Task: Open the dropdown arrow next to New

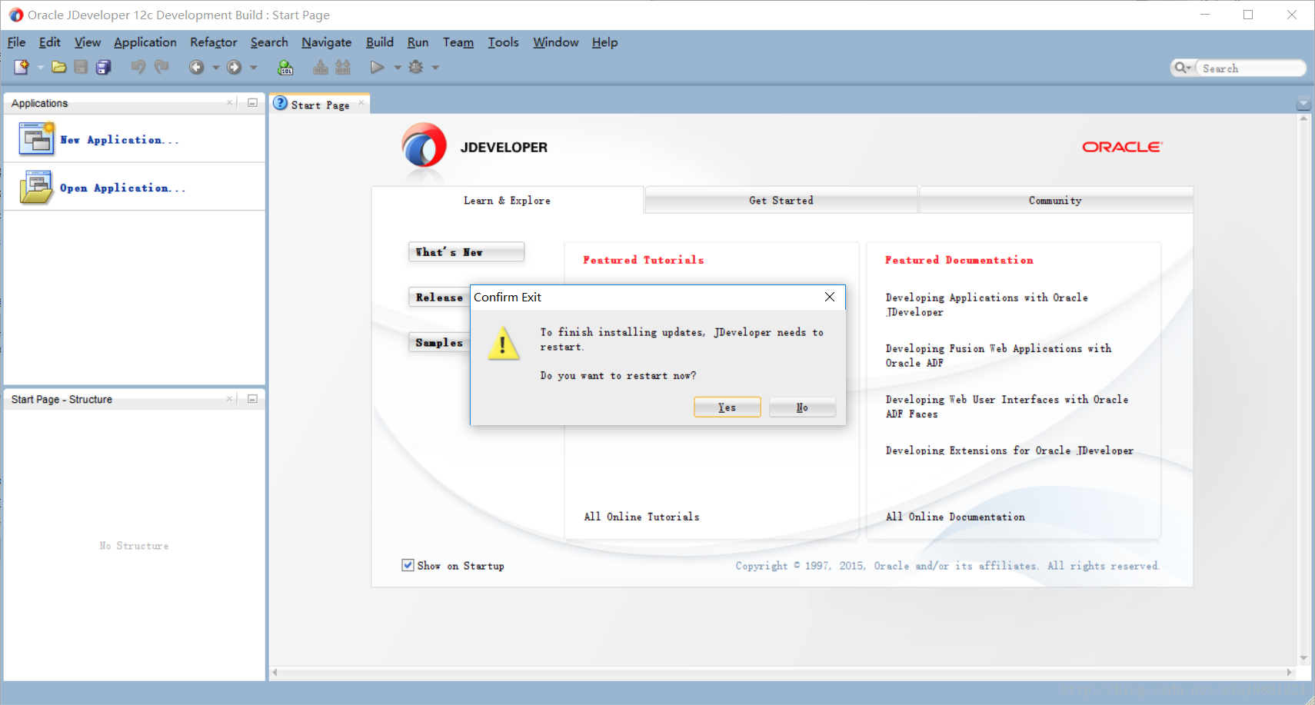Action: click(x=40, y=68)
